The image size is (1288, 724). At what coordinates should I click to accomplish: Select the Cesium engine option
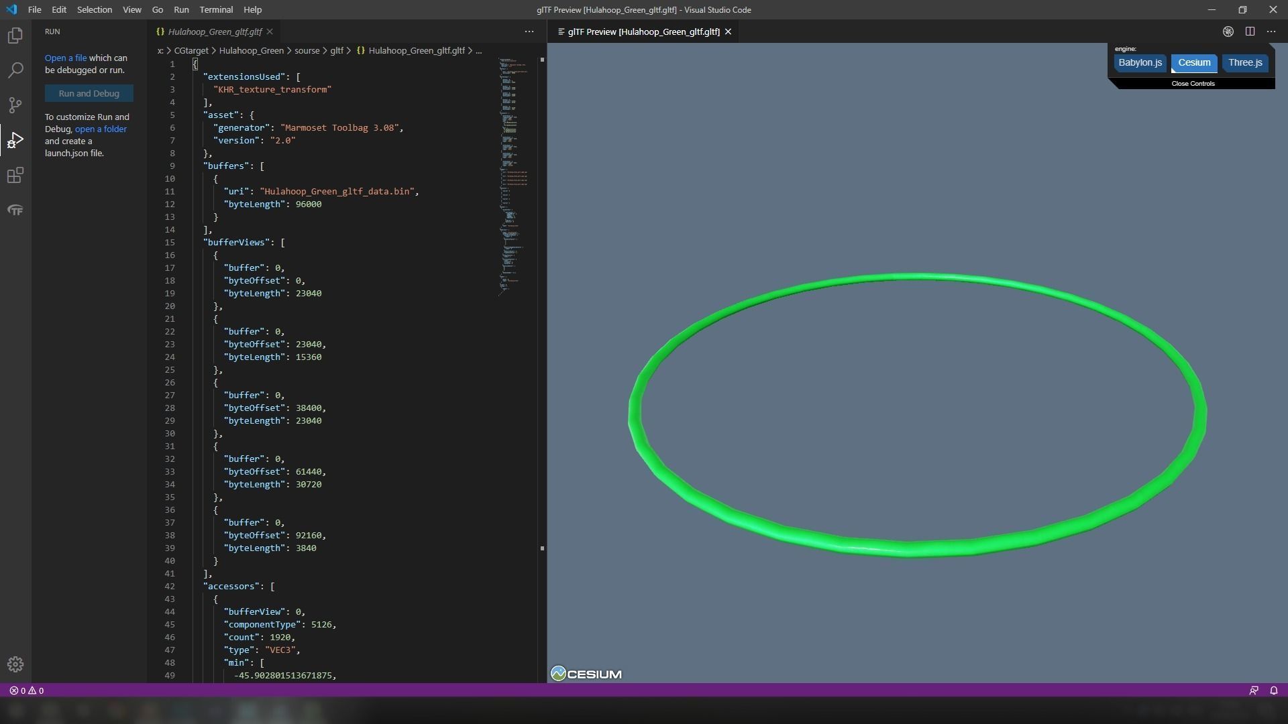pos(1194,63)
